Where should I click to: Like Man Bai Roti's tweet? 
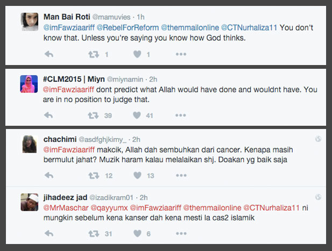[x=137, y=54]
